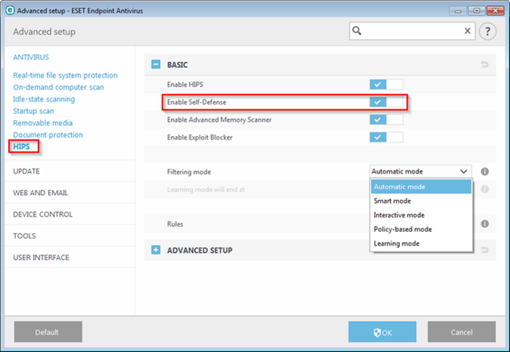The image size is (510, 352).
Task: Toggle Enable Self-Defense switch
Action: pos(386,102)
